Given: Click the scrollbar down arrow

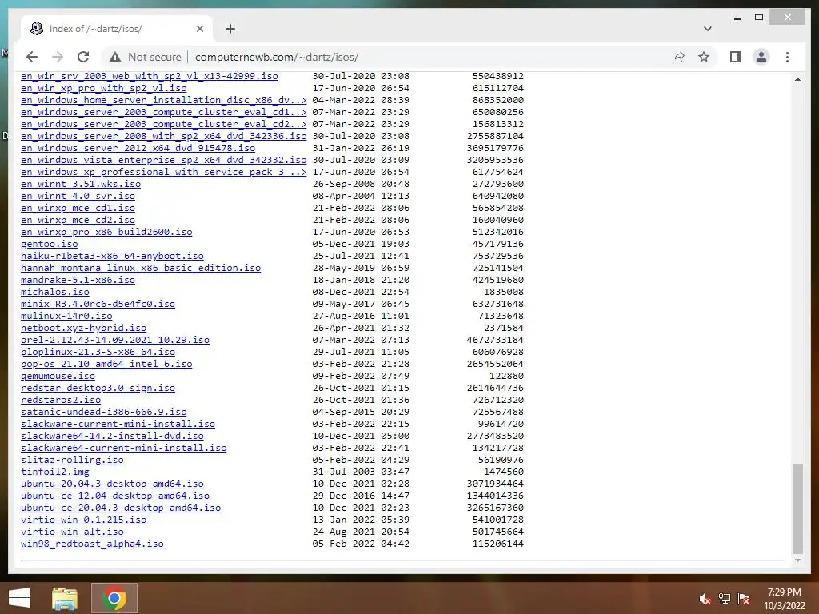Looking at the screenshot, I should tap(797, 560).
